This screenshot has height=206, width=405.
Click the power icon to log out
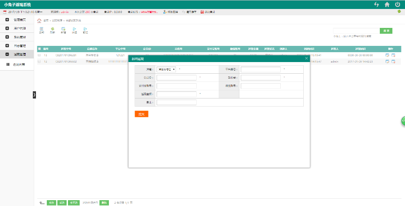[397, 4]
